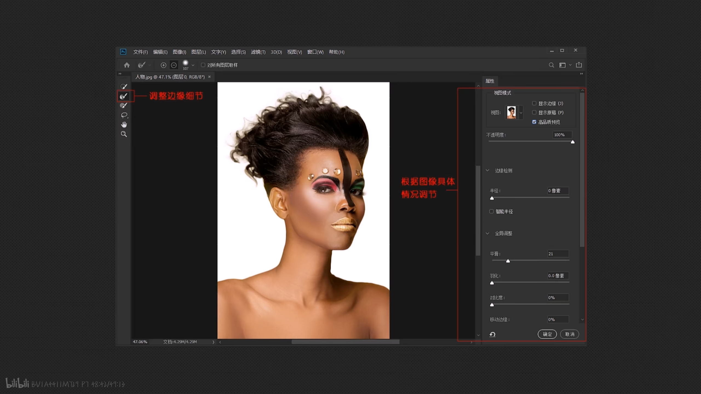Click the 不透明度 100% input field

pyautogui.click(x=562, y=135)
